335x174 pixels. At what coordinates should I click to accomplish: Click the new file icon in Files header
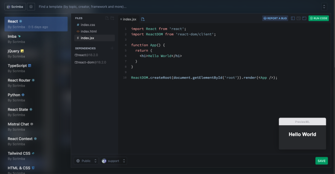point(107,18)
